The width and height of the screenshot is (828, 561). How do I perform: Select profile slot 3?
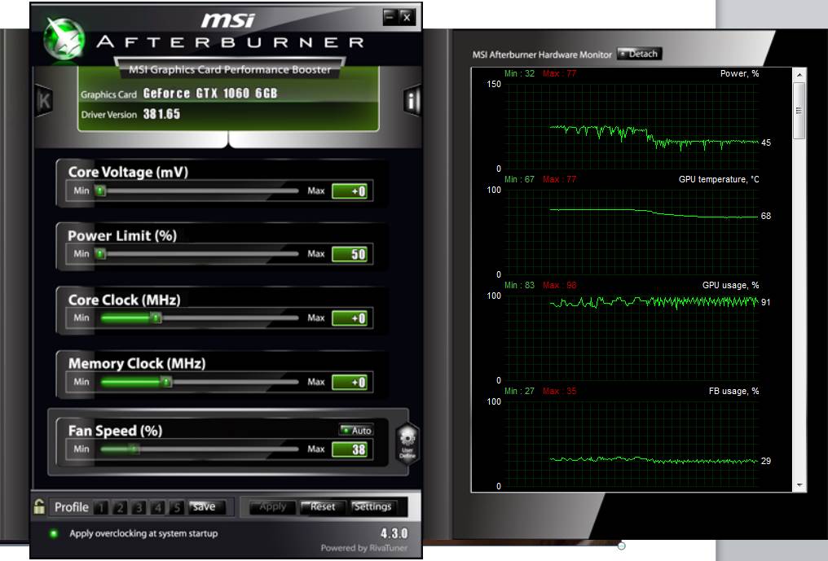coord(139,507)
